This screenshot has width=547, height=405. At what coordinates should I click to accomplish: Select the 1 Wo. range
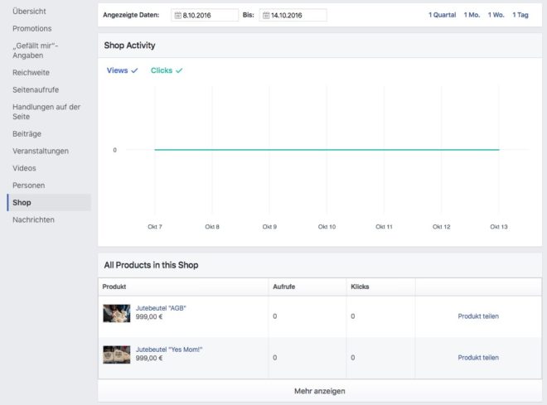[496, 15]
